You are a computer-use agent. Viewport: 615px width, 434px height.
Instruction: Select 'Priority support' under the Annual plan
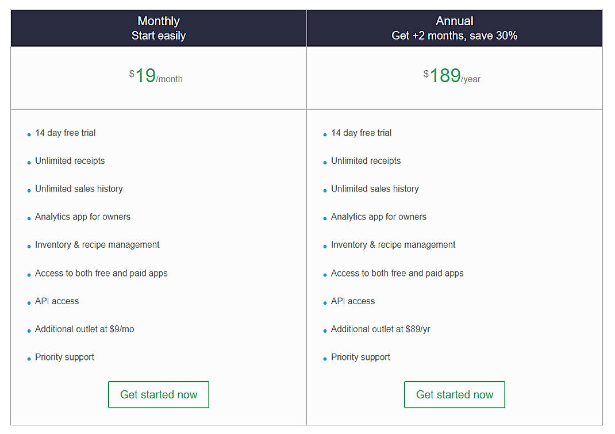360,357
